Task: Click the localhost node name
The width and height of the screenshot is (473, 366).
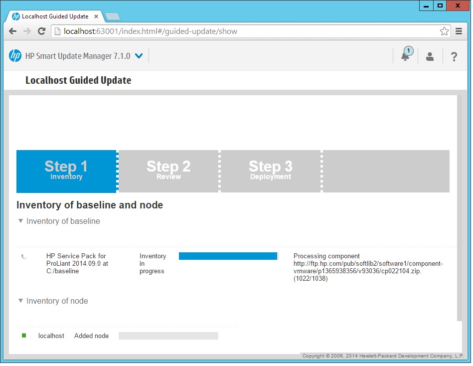Action: [x=51, y=336]
